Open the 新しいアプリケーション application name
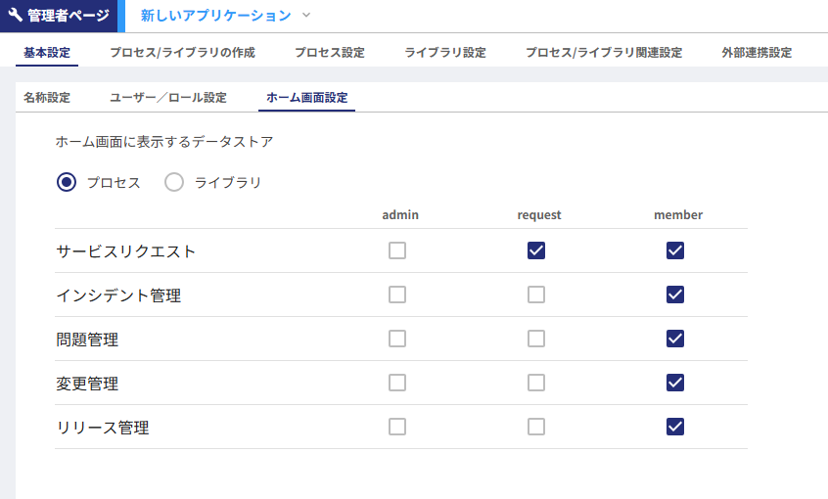Screen dimensions: 828x499 (x=215, y=16)
